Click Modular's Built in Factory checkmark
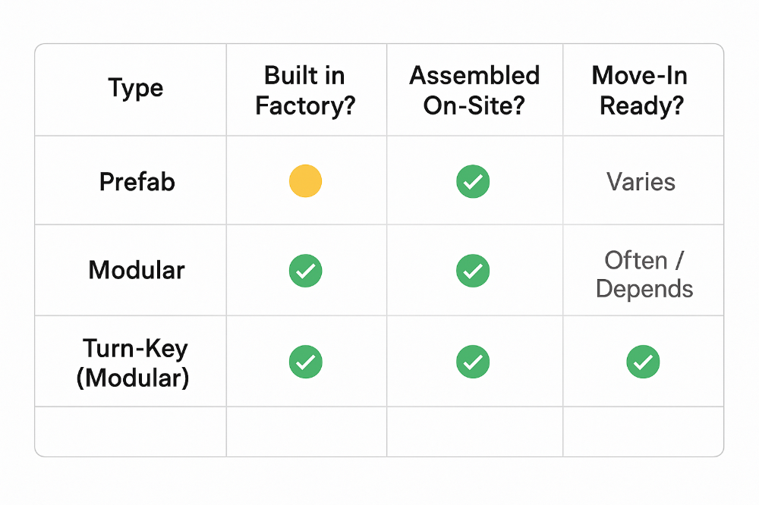 click(x=306, y=271)
